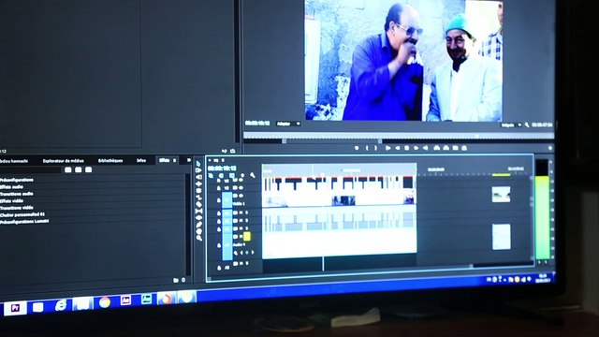Screen dimensions: 599x337
Task: Open the Effets vidéo folder
Action: (12, 200)
